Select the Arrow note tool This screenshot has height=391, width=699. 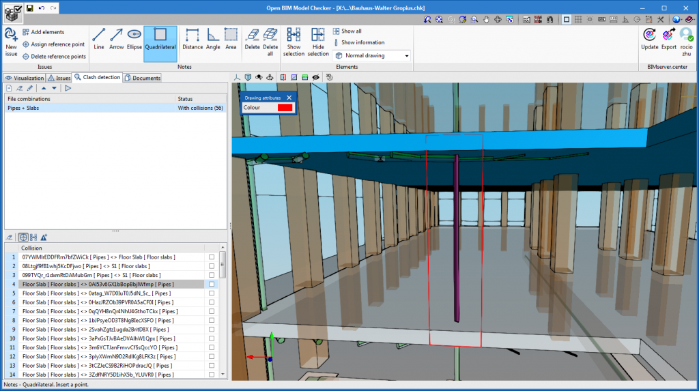point(117,39)
